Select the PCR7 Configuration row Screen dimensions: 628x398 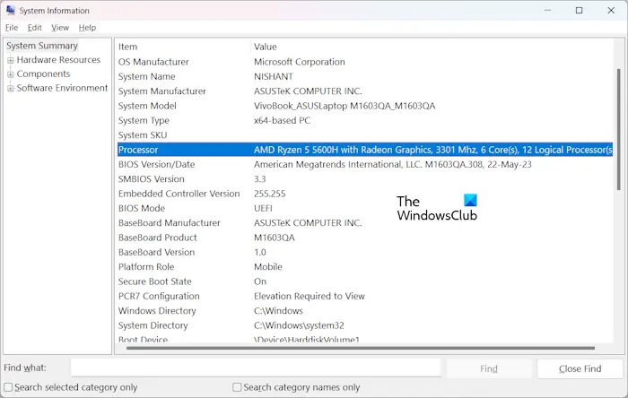(365, 296)
